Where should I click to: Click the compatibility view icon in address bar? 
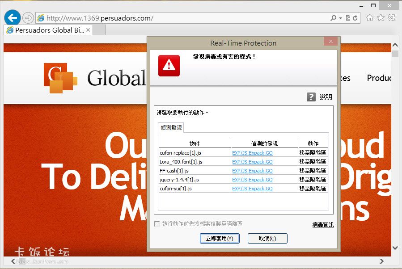(348, 18)
